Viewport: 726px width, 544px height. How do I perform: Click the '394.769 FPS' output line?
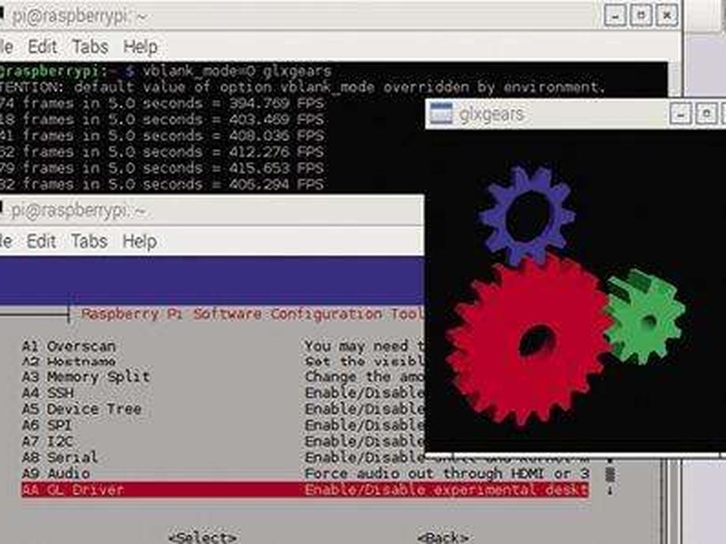[162, 103]
